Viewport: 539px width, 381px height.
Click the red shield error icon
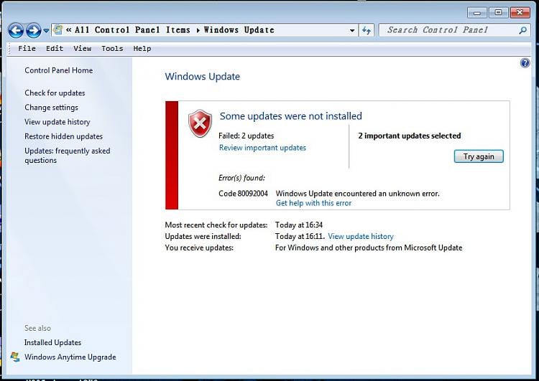click(200, 123)
